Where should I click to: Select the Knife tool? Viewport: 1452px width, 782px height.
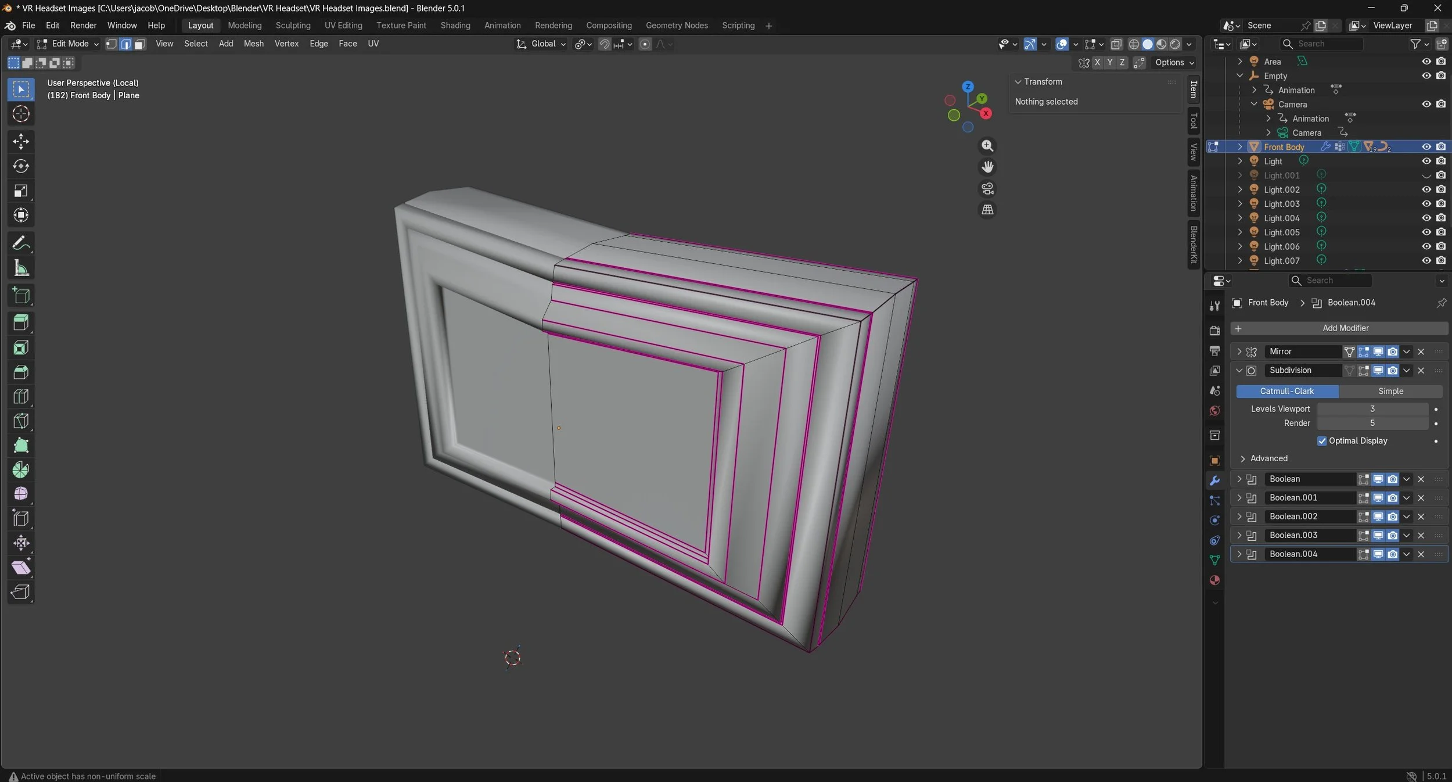pos(21,421)
